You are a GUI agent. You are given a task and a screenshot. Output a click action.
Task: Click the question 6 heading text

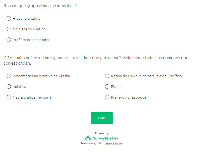click(40, 6)
